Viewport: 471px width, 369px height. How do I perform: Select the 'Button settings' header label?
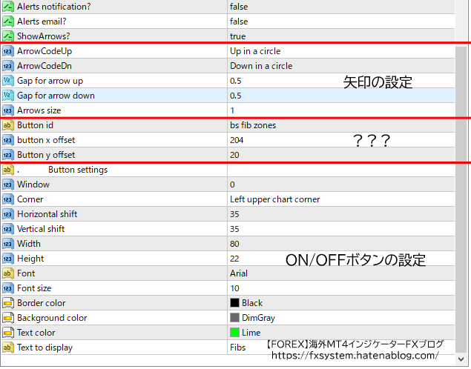tap(78, 170)
